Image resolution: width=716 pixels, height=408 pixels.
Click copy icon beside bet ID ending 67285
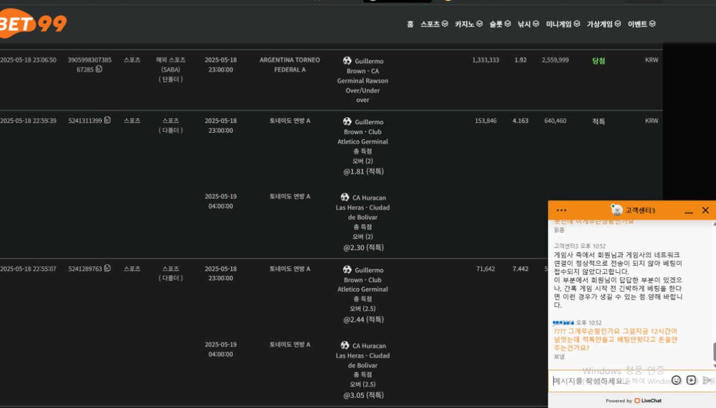99,69
